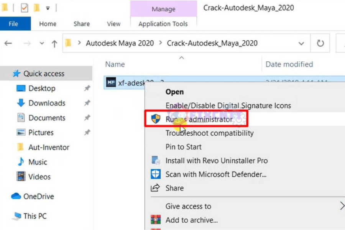Click Autodesk Maya 2020 in breadcrumb path

click(x=120, y=43)
